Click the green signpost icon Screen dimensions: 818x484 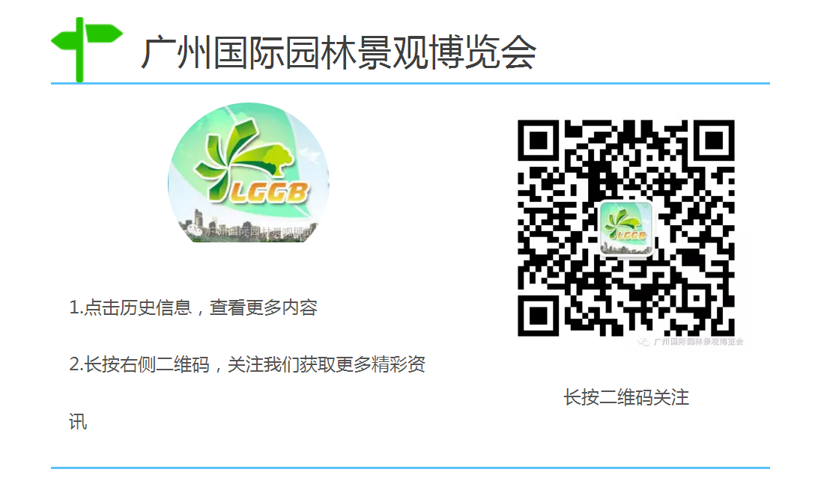pyautogui.click(x=87, y=49)
